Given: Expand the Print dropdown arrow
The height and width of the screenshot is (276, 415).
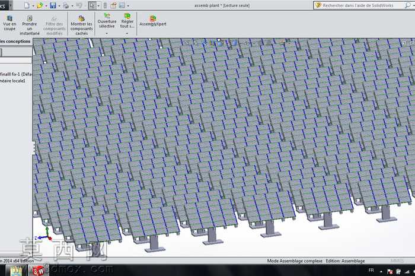Looking at the screenshot, I should (x=72, y=5).
